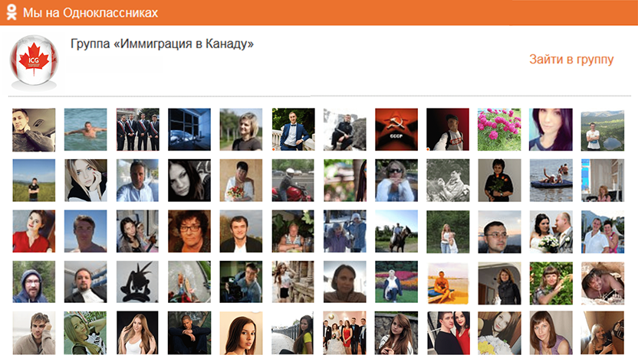Select the person in green field avatar
The height and width of the screenshot is (355, 638).
coord(34,181)
